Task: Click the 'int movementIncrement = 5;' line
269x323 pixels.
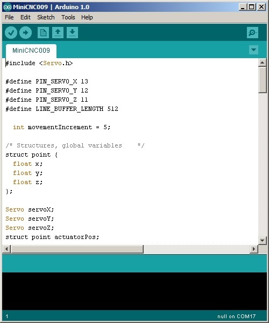Action: (x=62, y=127)
